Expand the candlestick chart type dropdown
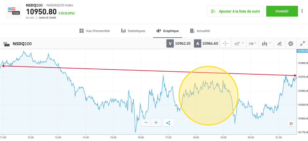308x141 pixels. (266, 44)
